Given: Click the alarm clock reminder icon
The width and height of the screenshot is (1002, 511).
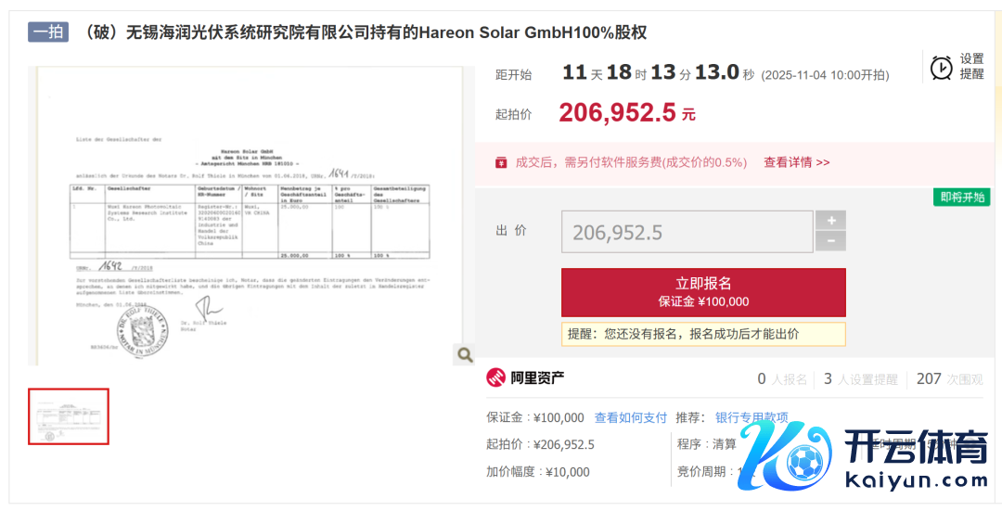Looking at the screenshot, I should click(941, 67).
